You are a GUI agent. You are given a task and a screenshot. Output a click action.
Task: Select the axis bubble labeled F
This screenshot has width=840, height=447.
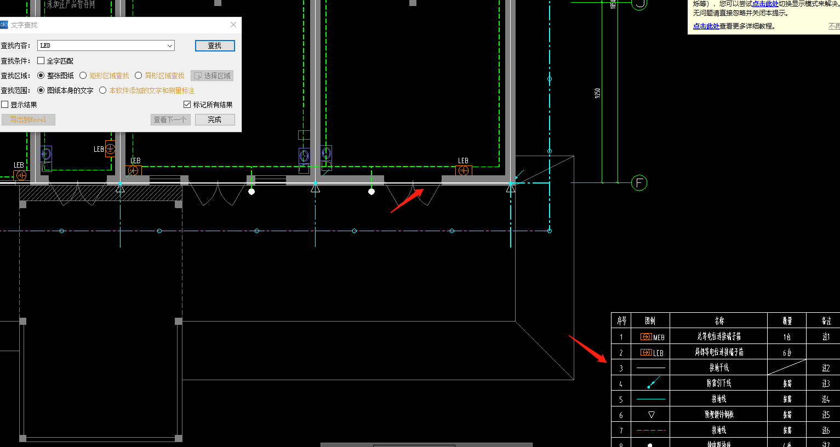pos(639,183)
